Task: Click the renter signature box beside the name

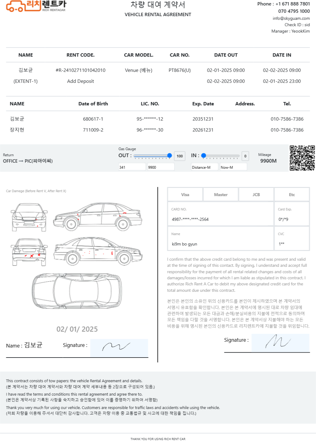Action: pos(119,348)
